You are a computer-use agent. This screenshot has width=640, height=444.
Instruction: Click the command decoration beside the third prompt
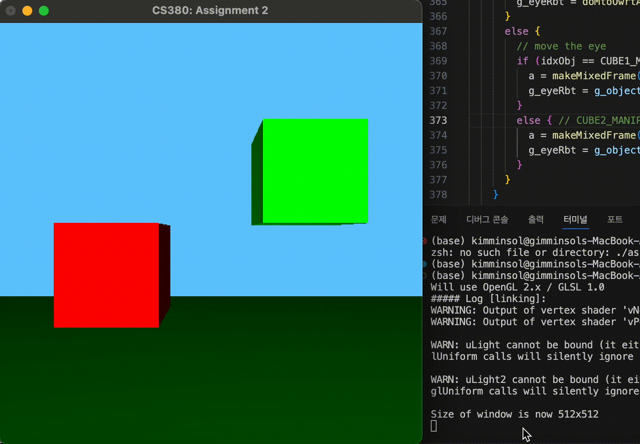coord(425,276)
